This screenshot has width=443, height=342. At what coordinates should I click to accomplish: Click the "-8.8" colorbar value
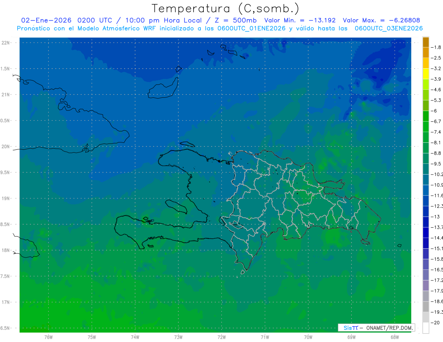[x=436, y=153]
